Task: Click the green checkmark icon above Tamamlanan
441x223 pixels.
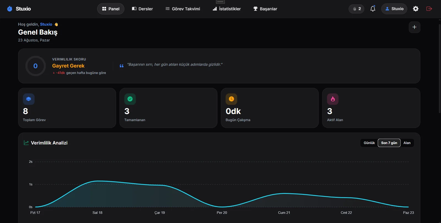Action: (x=130, y=99)
